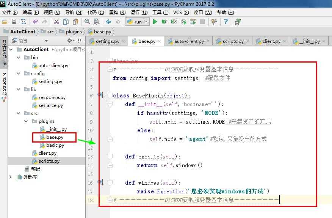Click the Paste toolbar icon
The image size is (332, 218).
coord(75,22)
